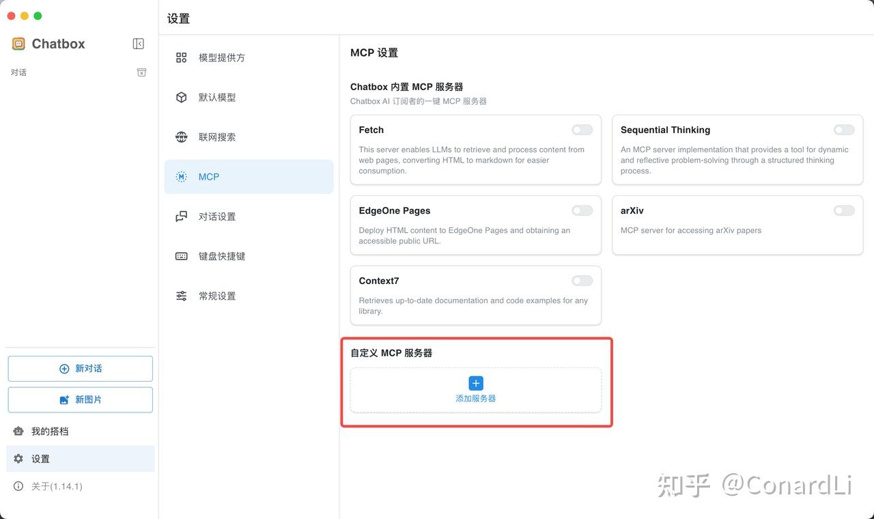Image resolution: width=874 pixels, height=519 pixels.
Task: Click the arXiv card title
Action: 632,210
